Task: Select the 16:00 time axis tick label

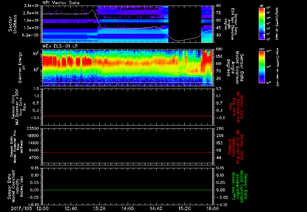Action: (212, 208)
